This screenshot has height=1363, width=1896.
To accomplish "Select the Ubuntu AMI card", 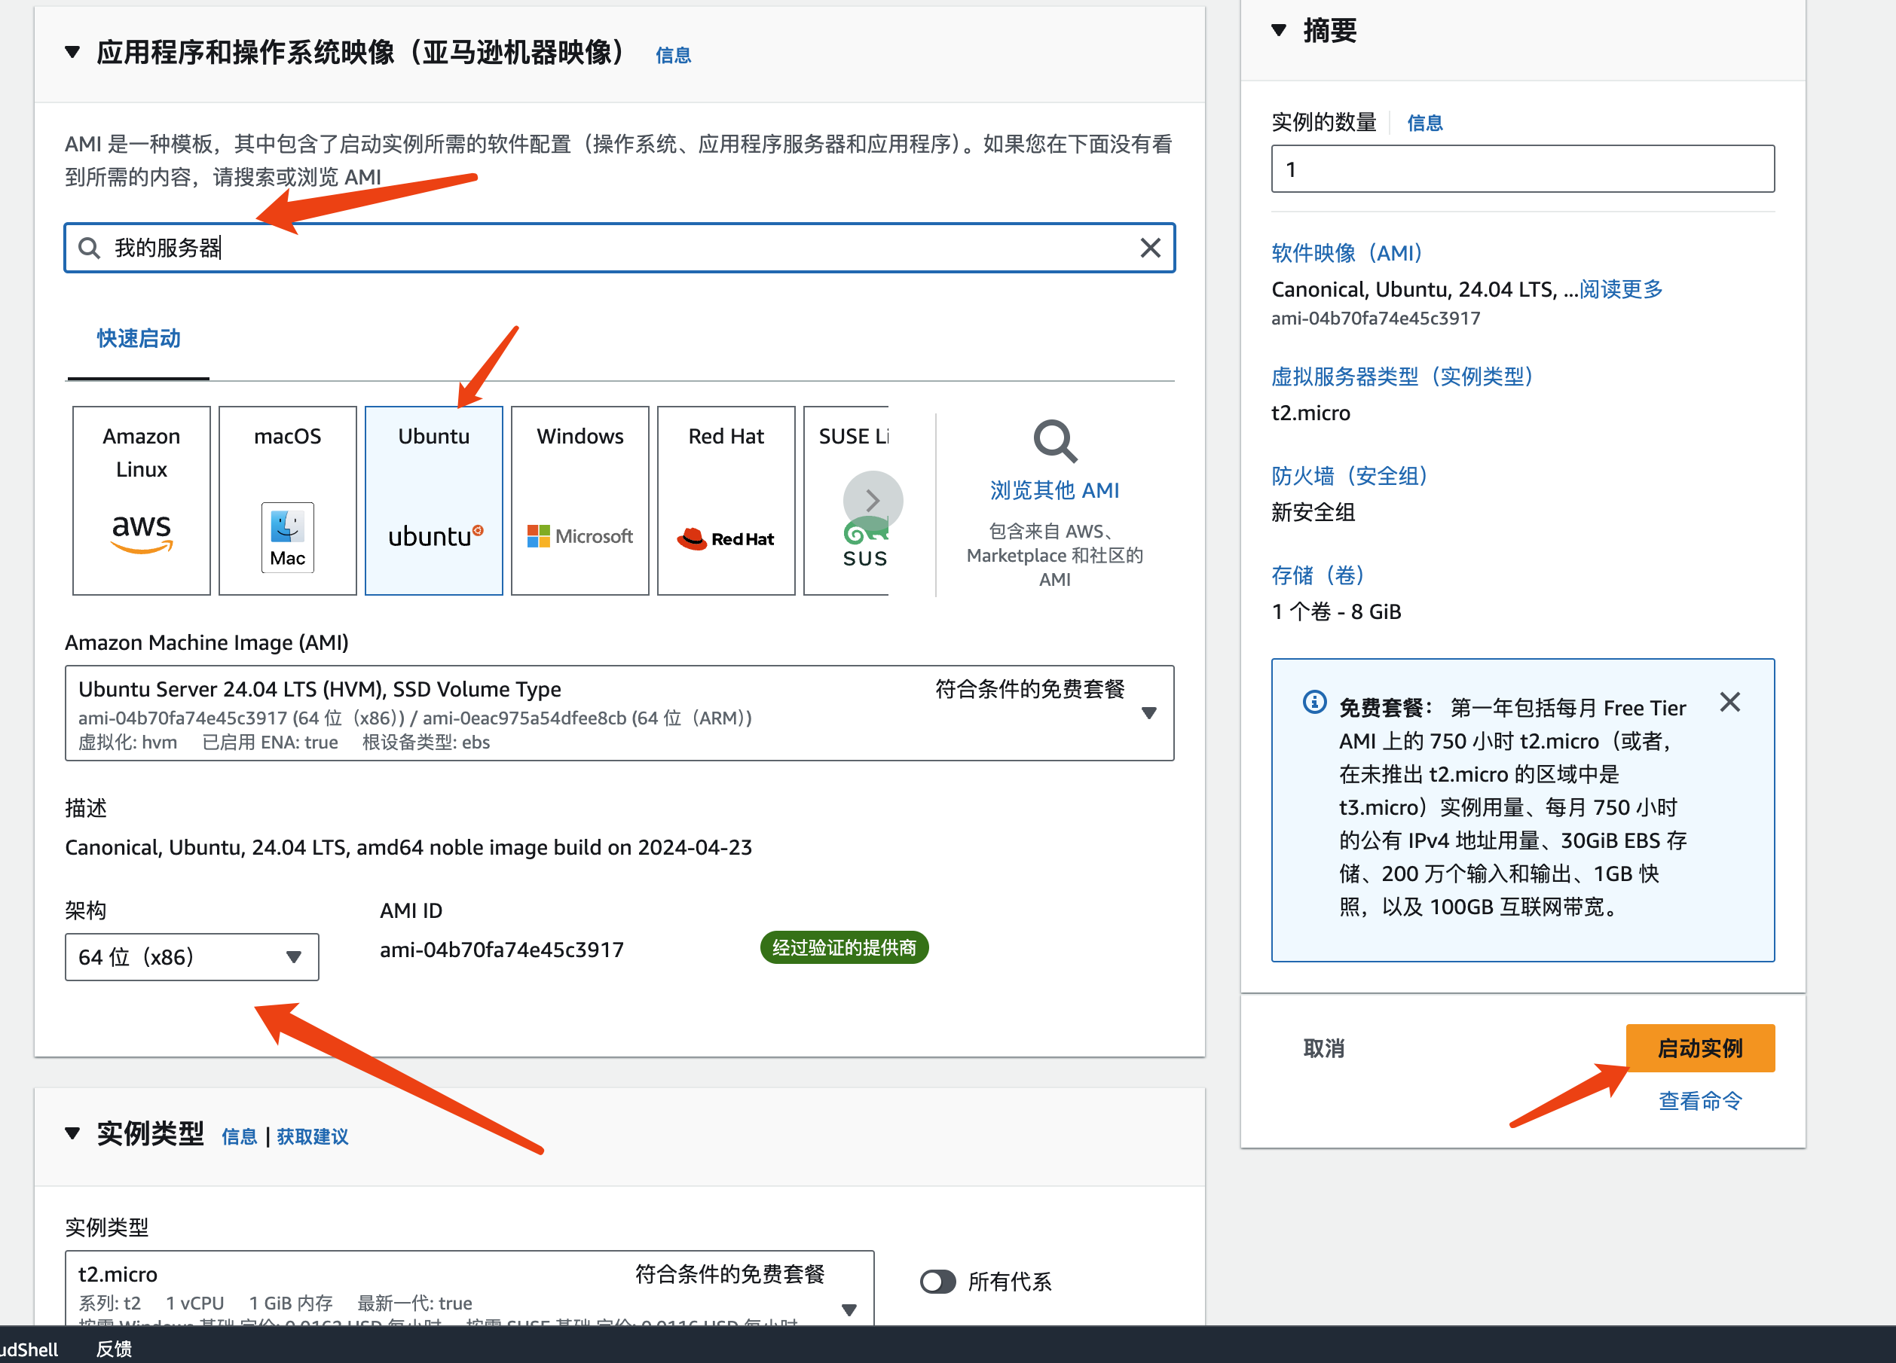I will coord(434,500).
